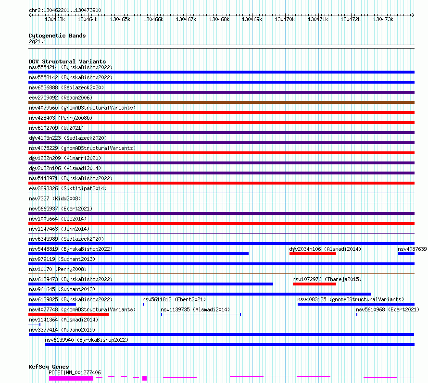This screenshot has width=428, height=383.
Task: Click the DGV Structural Variants track title
Action: pyautogui.click(x=67, y=62)
